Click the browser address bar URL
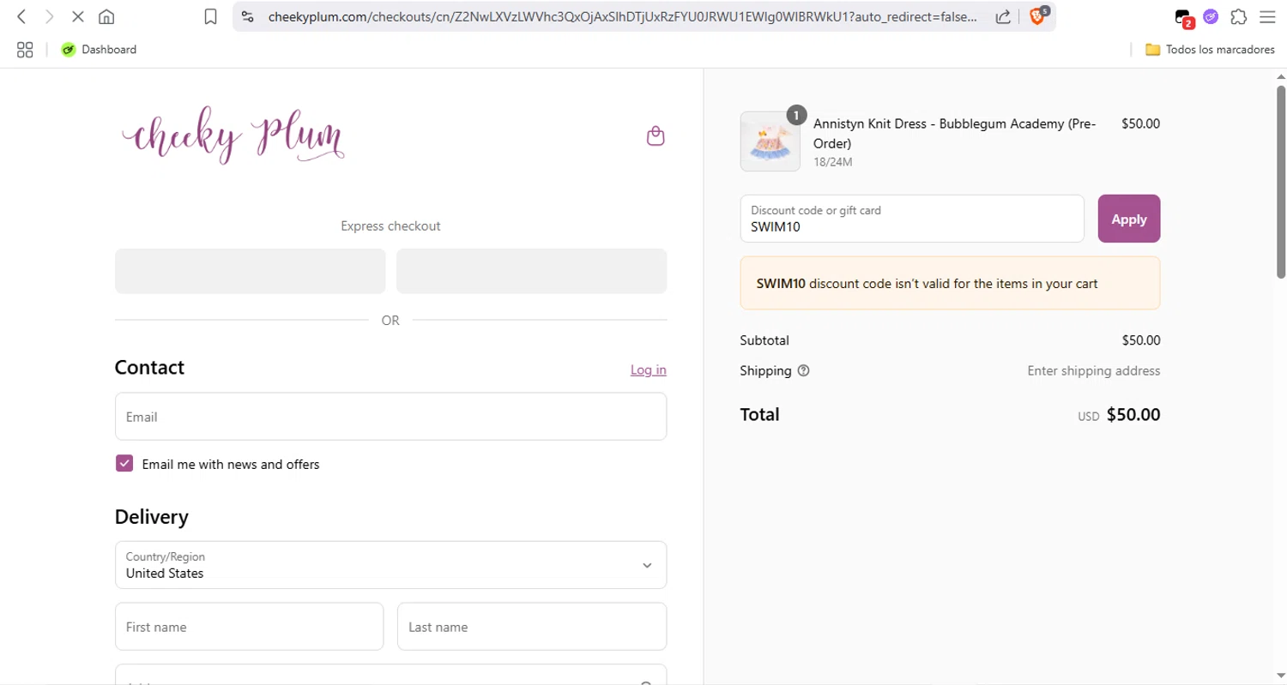The height and width of the screenshot is (685, 1287). point(622,16)
